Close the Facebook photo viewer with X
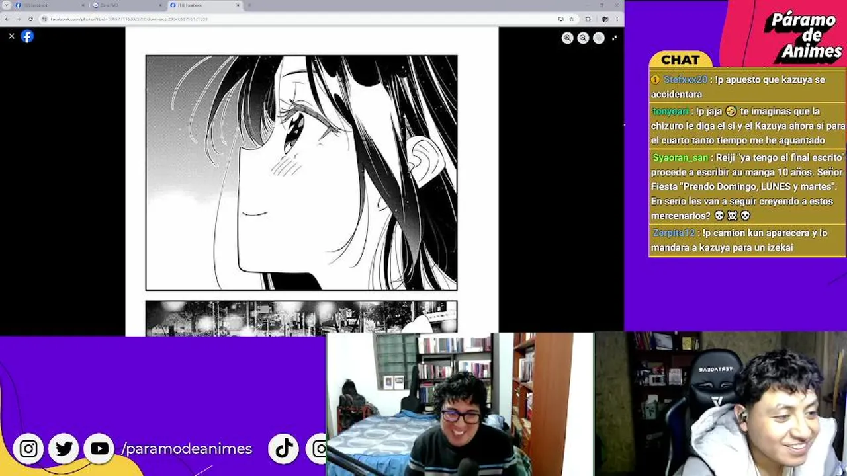 [x=11, y=36]
